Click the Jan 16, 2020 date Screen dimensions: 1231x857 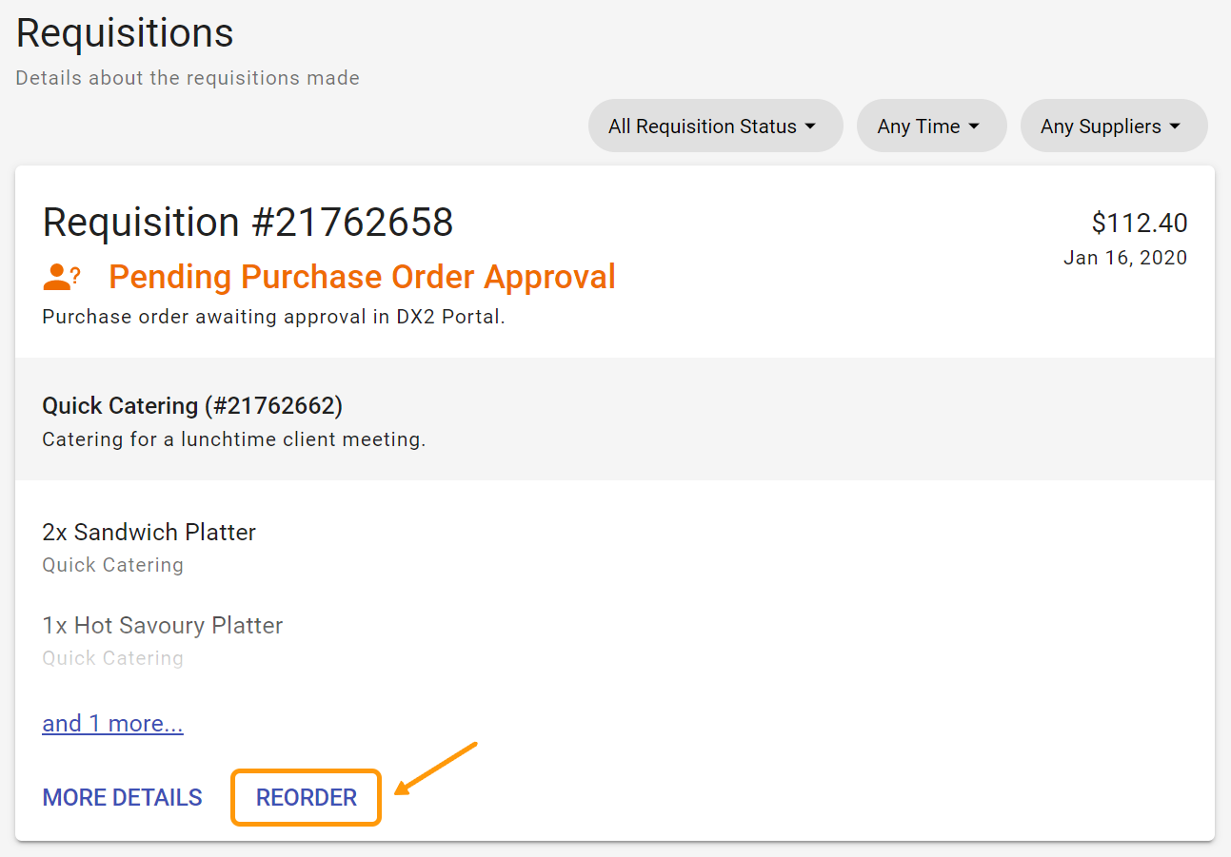(1125, 257)
